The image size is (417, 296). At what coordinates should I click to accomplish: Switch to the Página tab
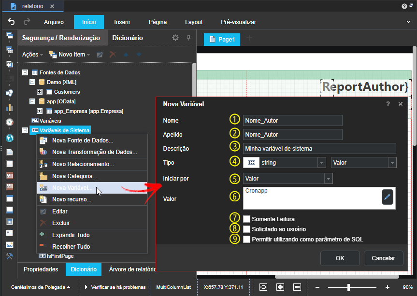[158, 22]
